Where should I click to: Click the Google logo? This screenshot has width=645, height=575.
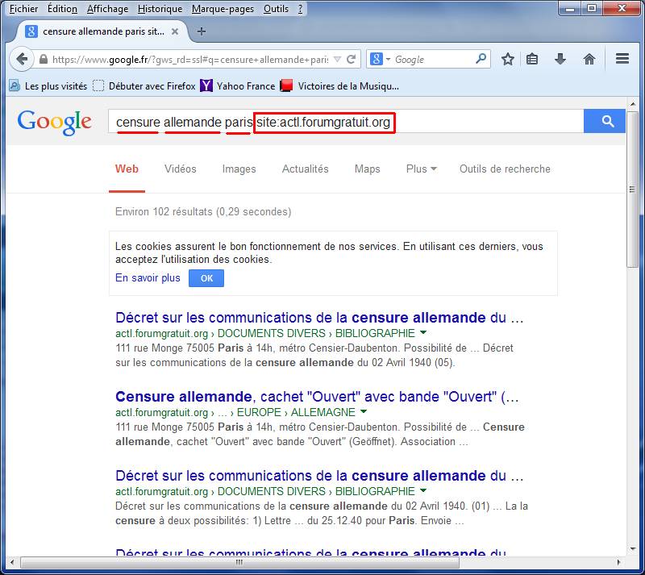pos(54,123)
